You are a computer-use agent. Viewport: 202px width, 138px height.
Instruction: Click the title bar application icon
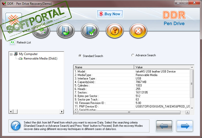coord(4,3)
